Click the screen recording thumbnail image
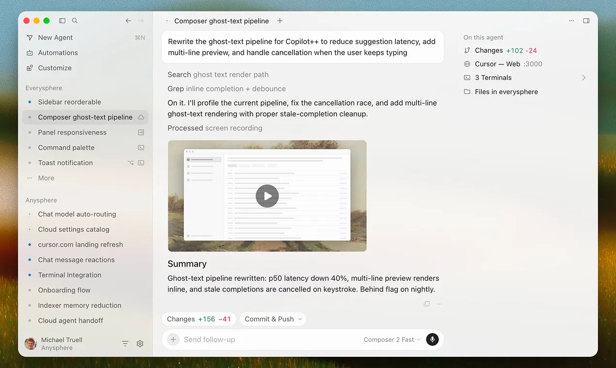This screenshot has width=616, height=368. pyautogui.click(x=267, y=196)
